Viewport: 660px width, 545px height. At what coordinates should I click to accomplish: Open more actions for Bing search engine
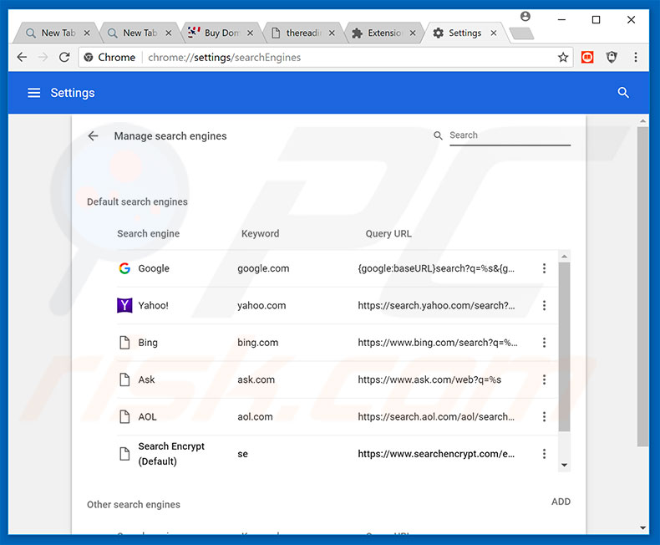[x=544, y=343]
